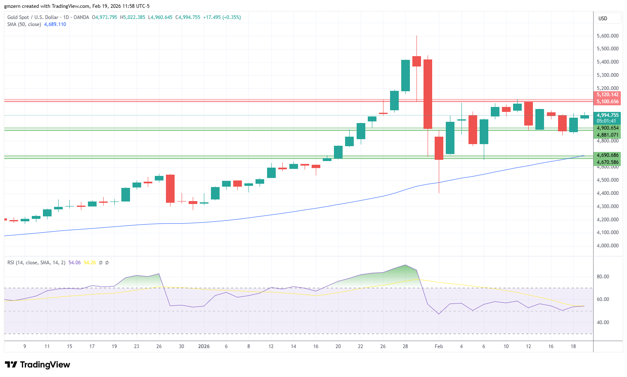Viewport: 627px width, 377px height.
Task: Select the SMA (50, close) indicator legend
Action: pos(24,24)
